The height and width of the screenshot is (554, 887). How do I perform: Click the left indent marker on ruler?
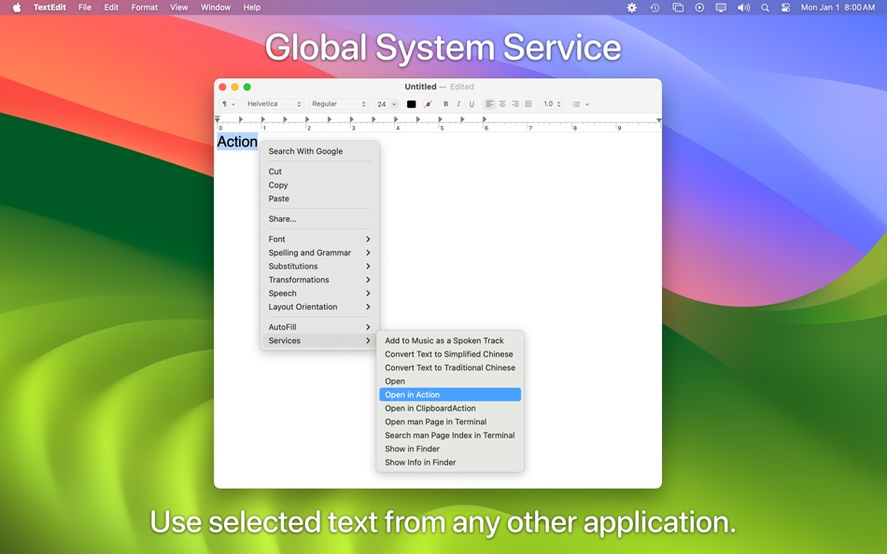(218, 119)
